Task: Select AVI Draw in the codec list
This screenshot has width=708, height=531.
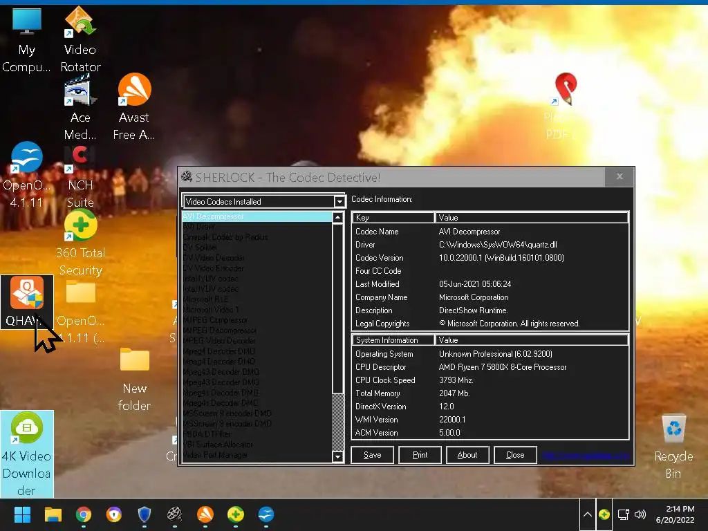Action: click(257, 227)
